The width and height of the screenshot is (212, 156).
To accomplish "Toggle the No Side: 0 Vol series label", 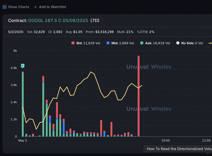I will point(192,43).
